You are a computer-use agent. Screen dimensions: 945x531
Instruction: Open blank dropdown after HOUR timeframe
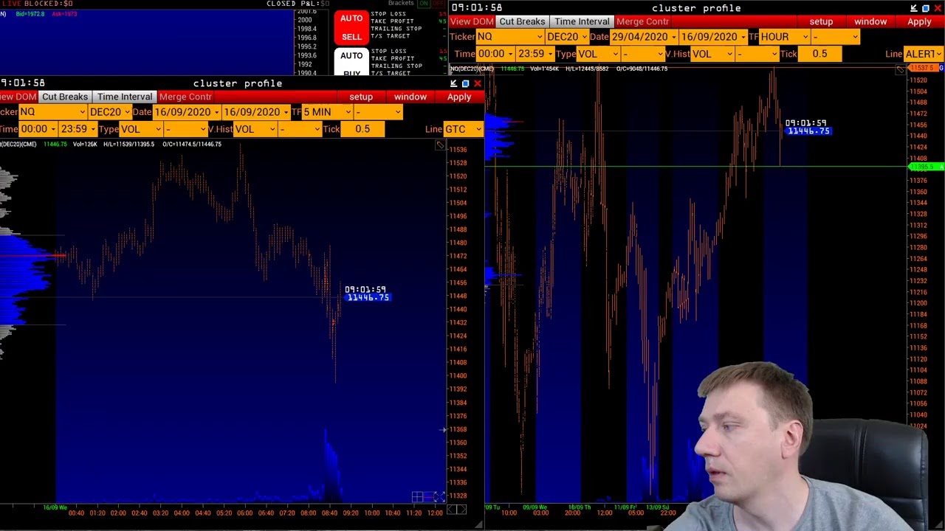(836, 37)
